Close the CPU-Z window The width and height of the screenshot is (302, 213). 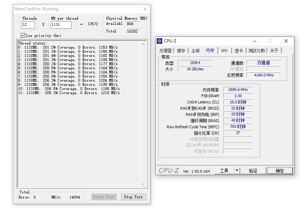(286, 41)
